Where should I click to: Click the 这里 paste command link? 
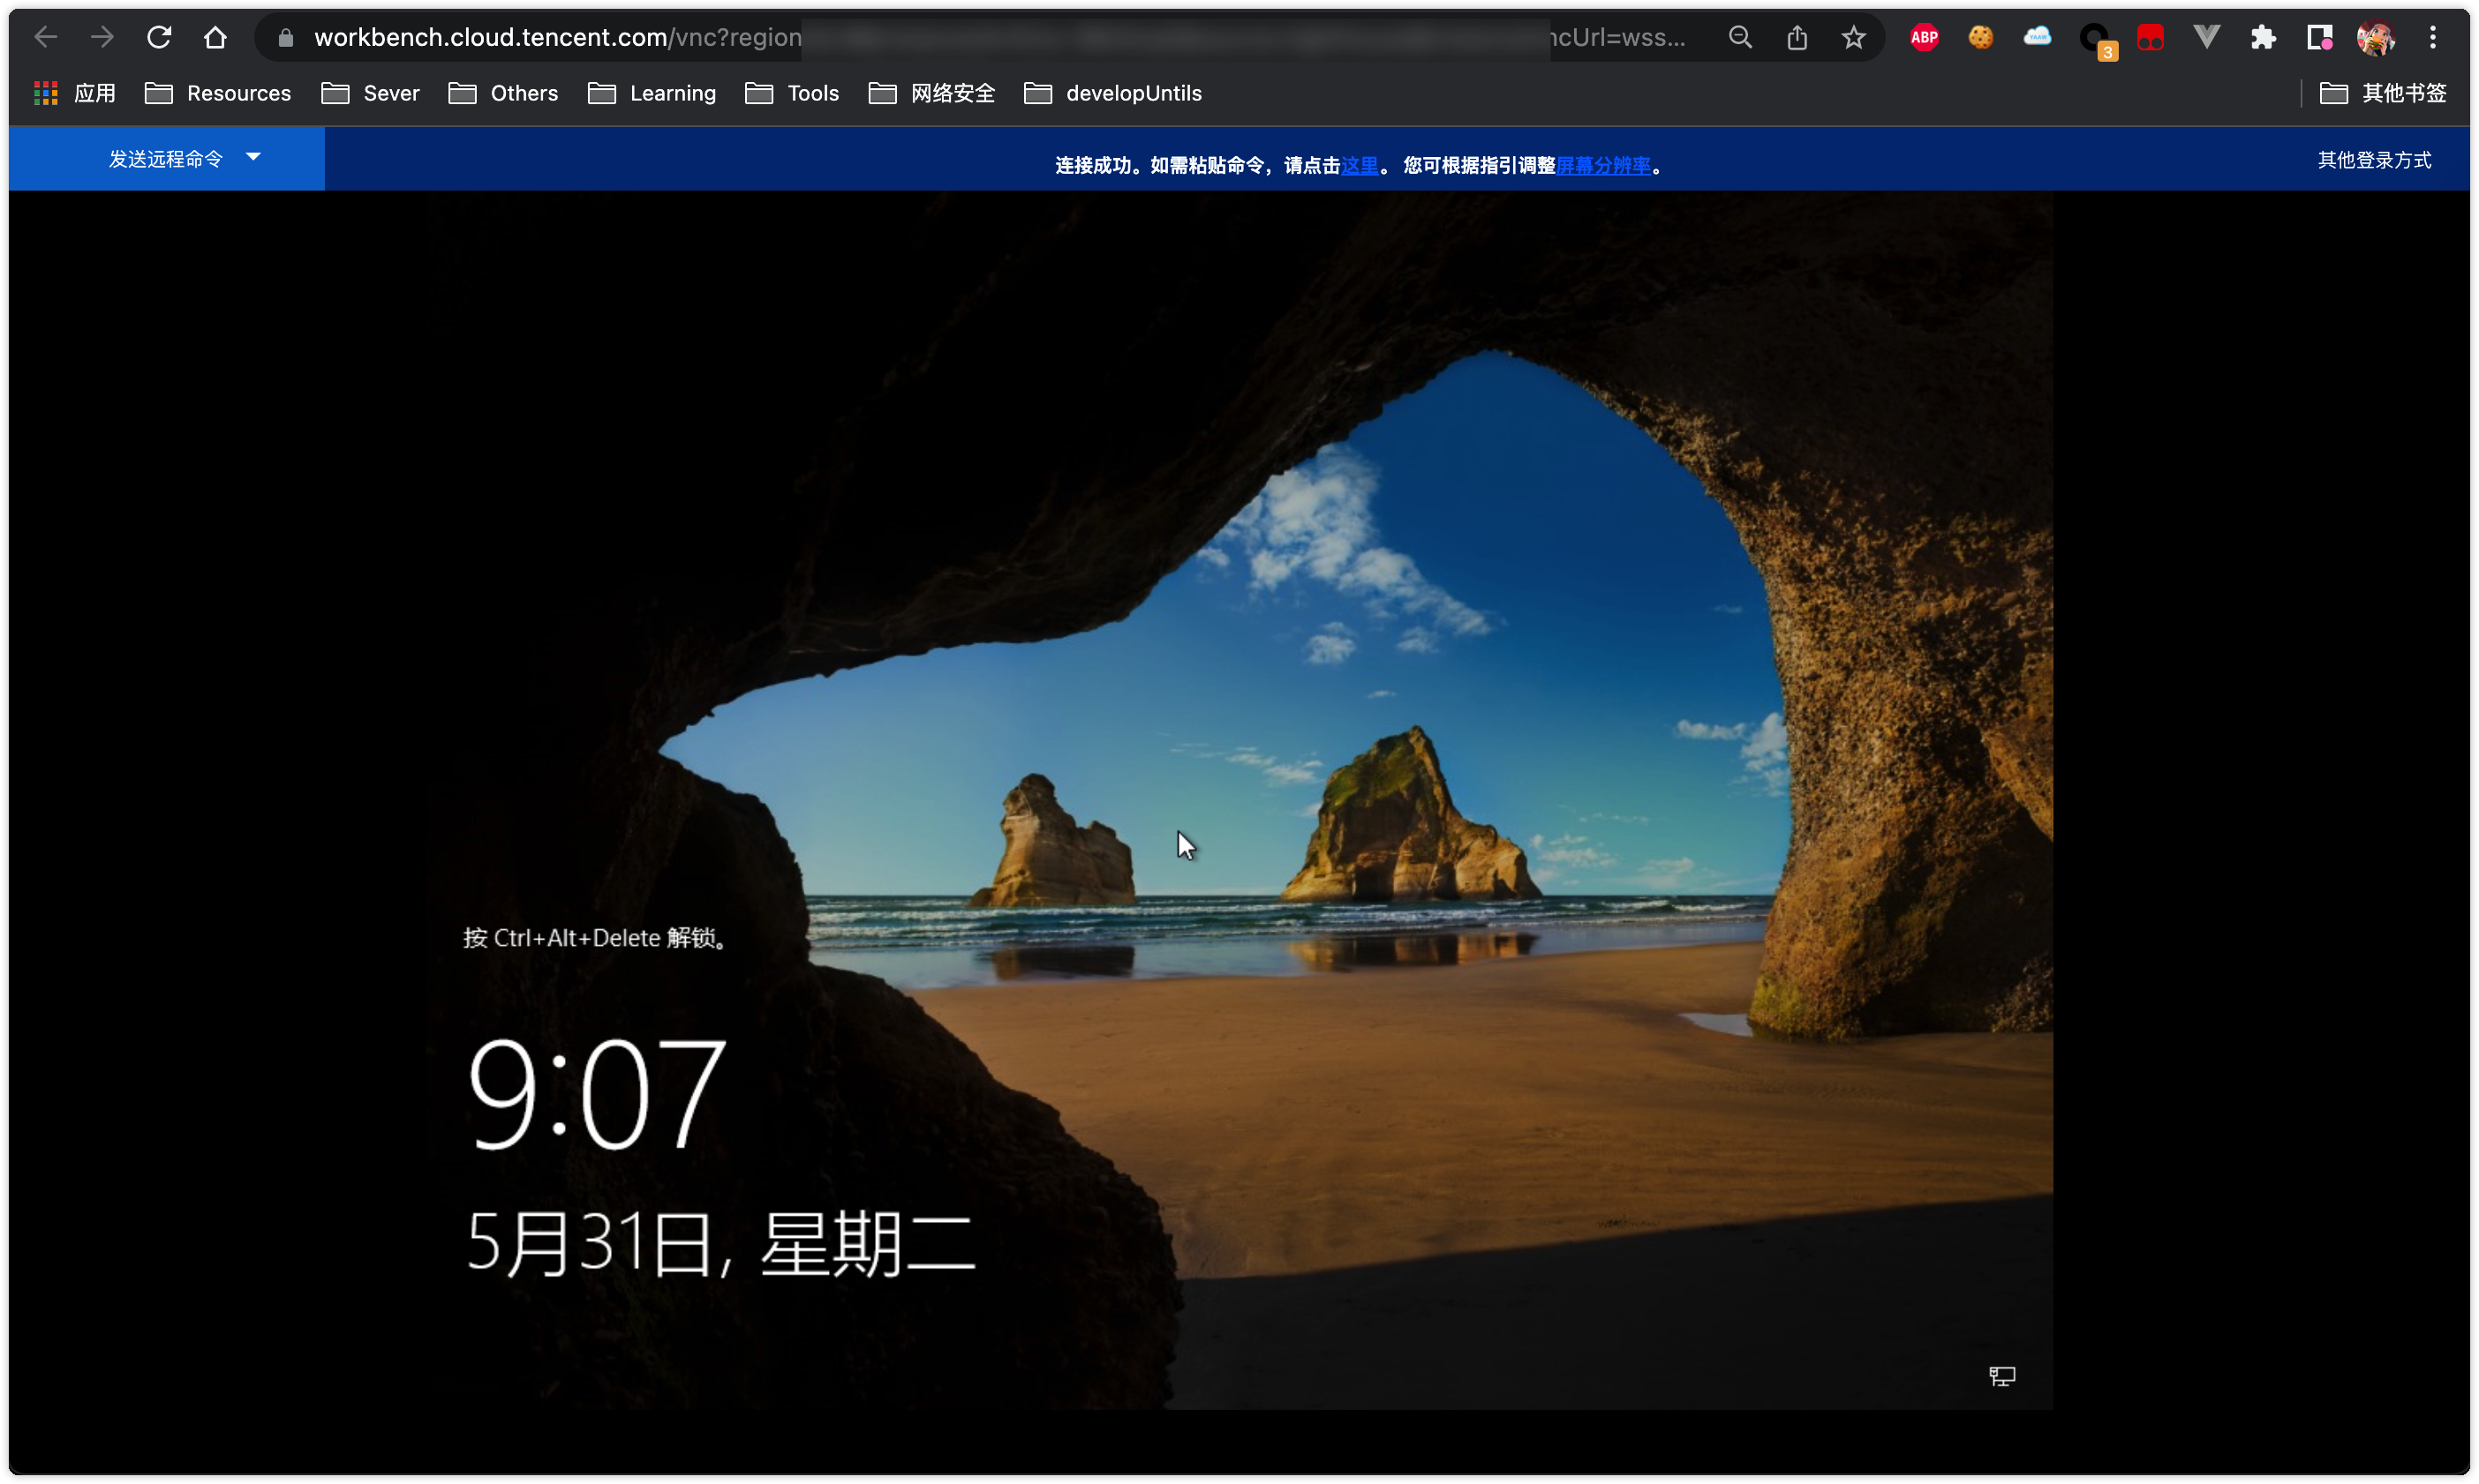1359,165
